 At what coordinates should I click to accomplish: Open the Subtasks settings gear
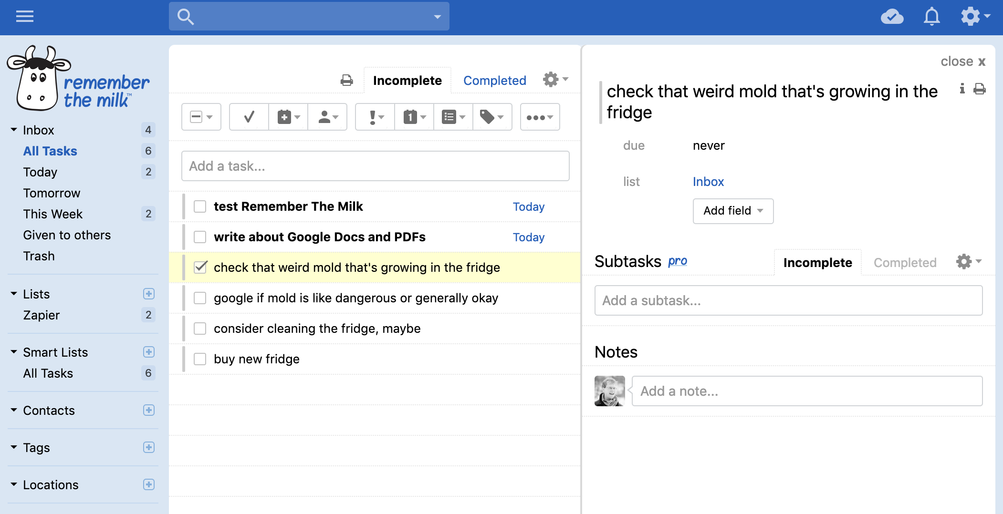coord(969,261)
